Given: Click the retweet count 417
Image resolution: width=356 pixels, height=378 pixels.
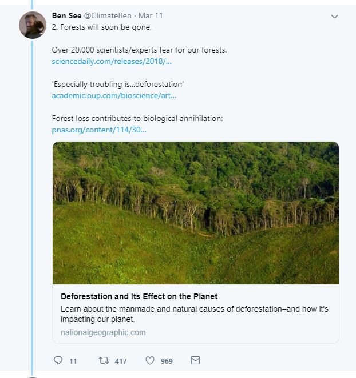Looking at the screenshot, I should point(120,361).
